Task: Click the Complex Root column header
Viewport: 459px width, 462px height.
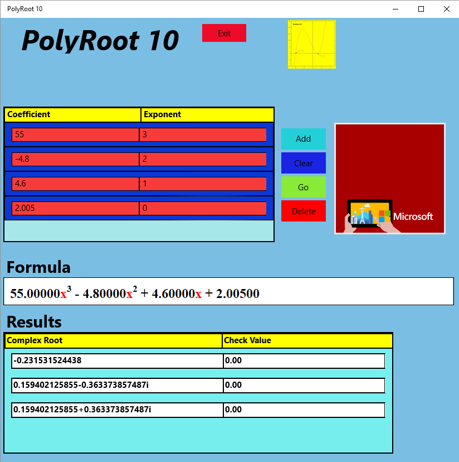Action: point(113,340)
